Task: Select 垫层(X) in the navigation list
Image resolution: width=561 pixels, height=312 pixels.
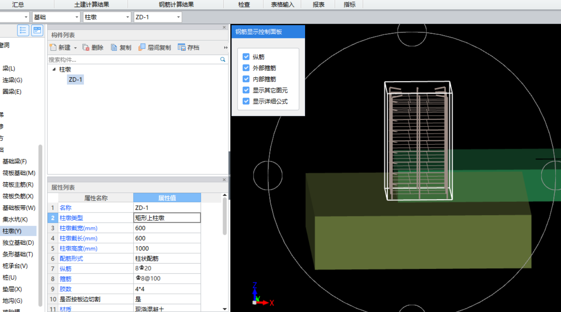Action: click(x=12, y=289)
